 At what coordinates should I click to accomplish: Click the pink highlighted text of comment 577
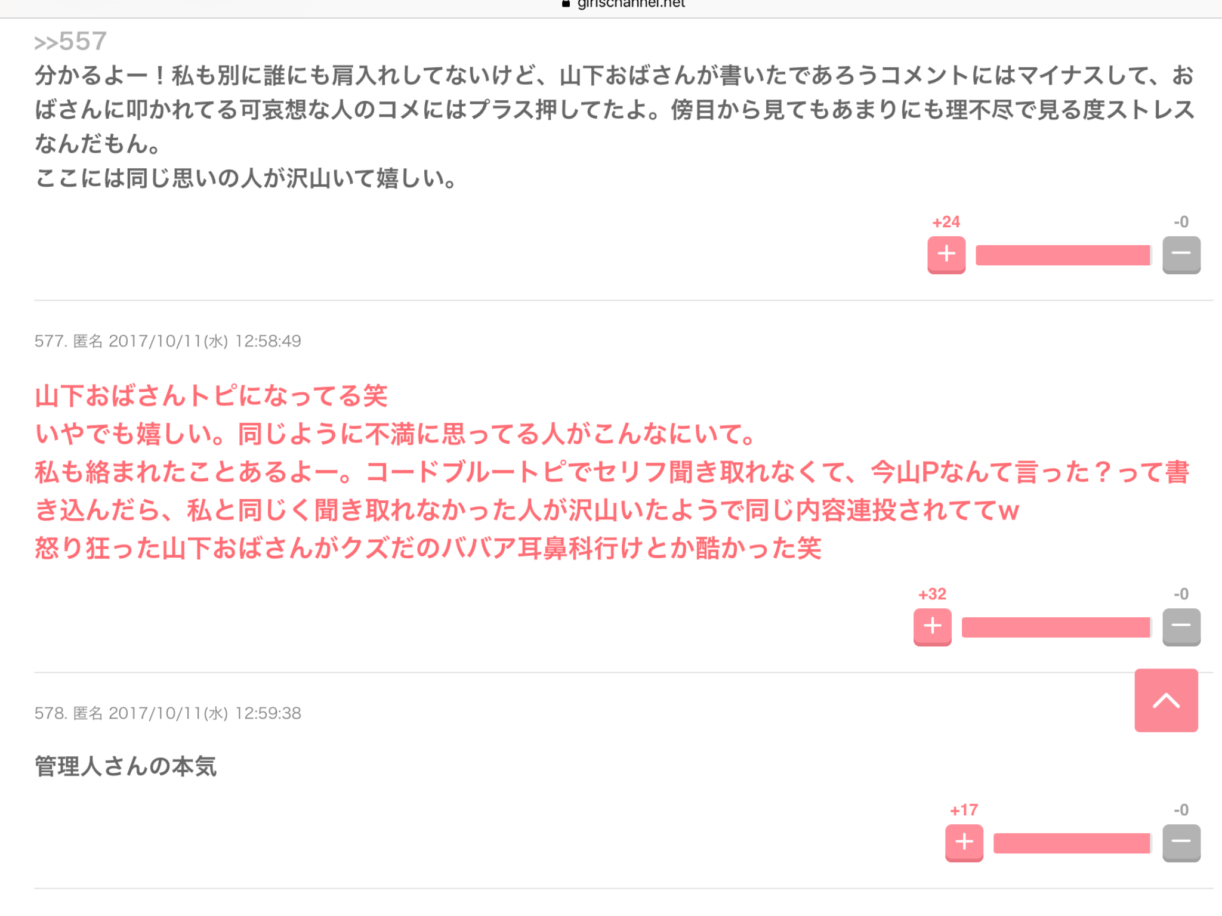click(612, 472)
